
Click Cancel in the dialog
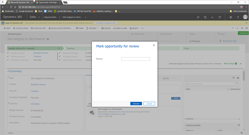tap(149, 104)
